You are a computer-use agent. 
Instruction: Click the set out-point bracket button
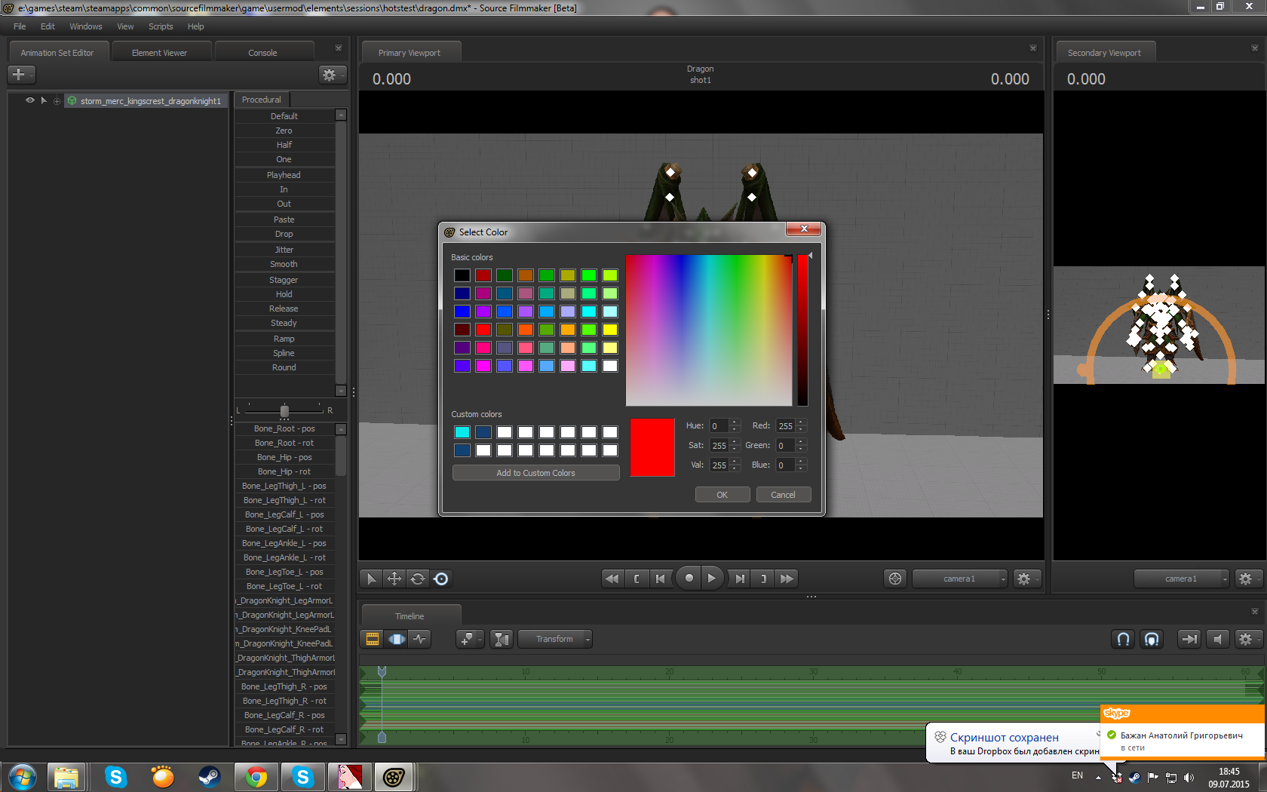pyautogui.click(x=763, y=579)
